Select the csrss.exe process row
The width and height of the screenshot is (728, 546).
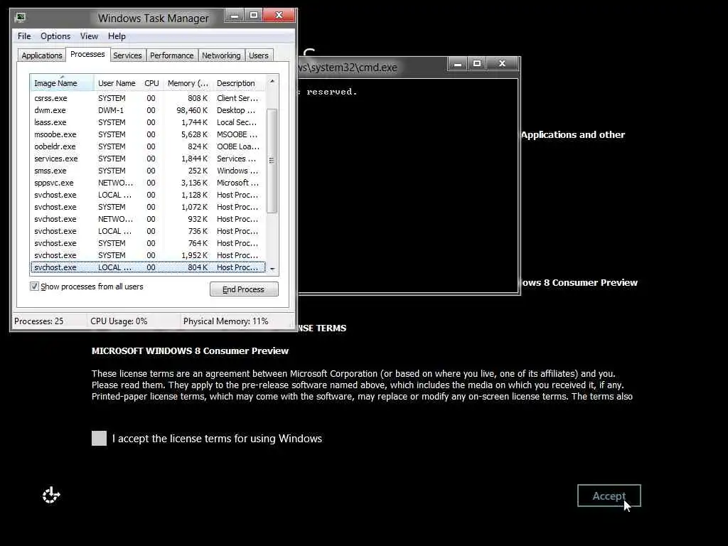click(x=148, y=98)
